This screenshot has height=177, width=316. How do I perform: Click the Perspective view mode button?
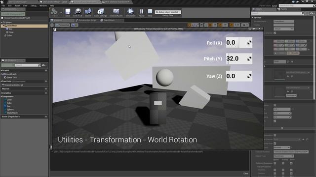pyautogui.click(x=62, y=25)
